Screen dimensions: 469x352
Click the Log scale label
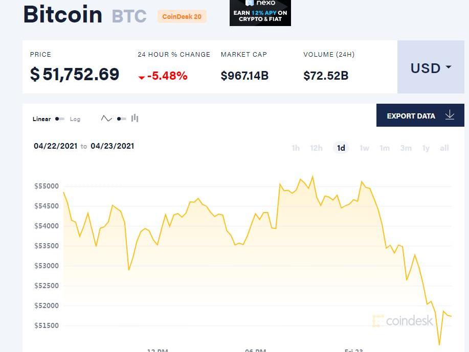coord(75,119)
